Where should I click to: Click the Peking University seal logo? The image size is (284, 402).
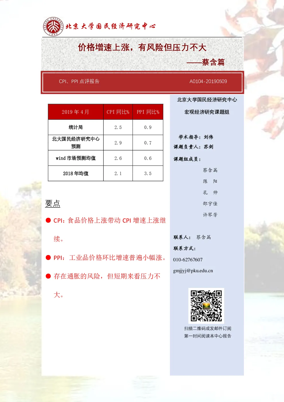coord(53,26)
